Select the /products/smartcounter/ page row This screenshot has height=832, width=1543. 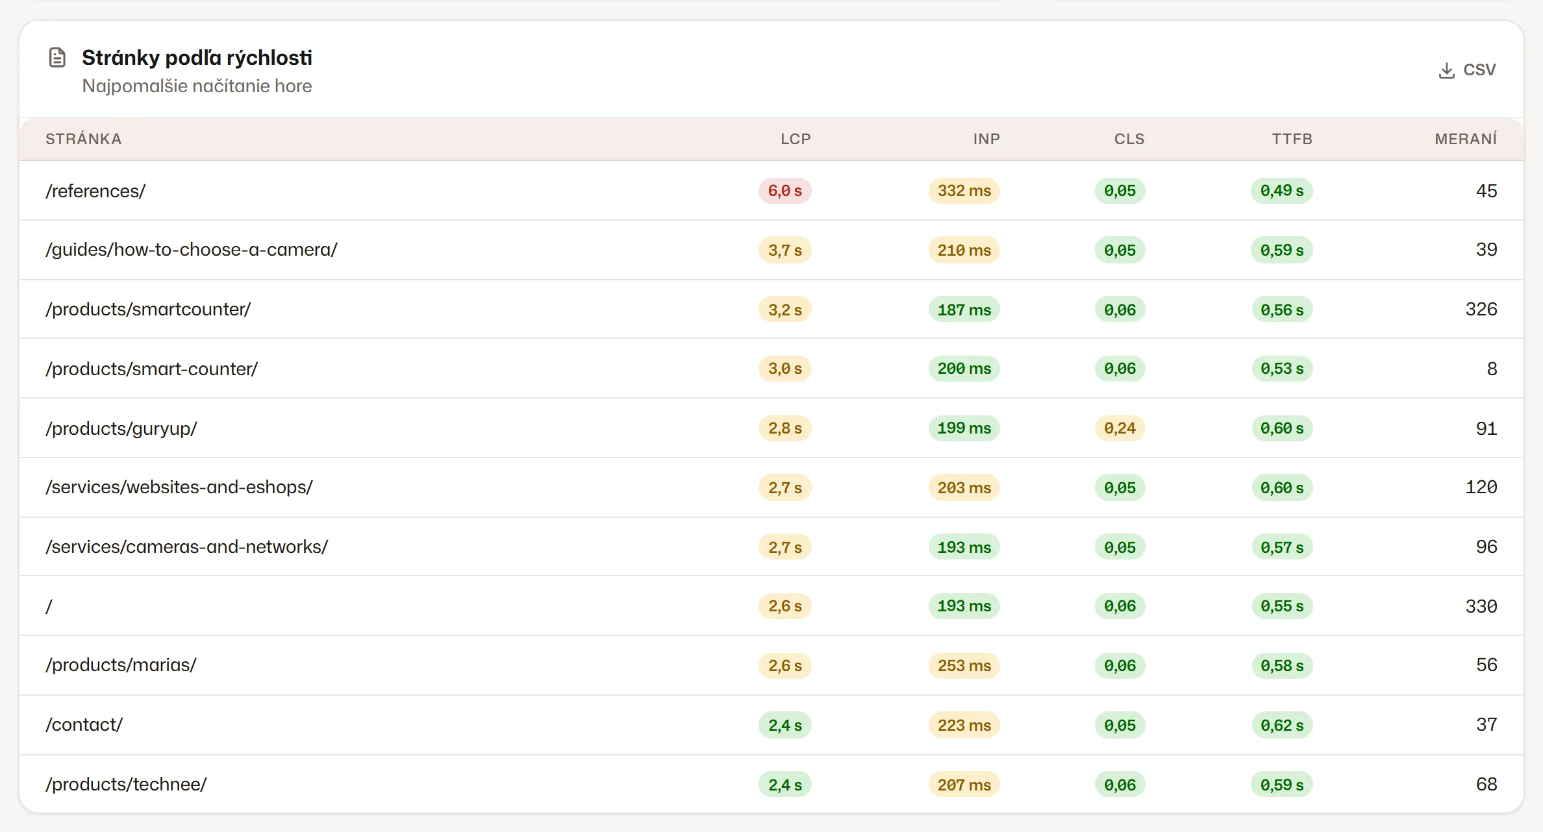(771, 310)
